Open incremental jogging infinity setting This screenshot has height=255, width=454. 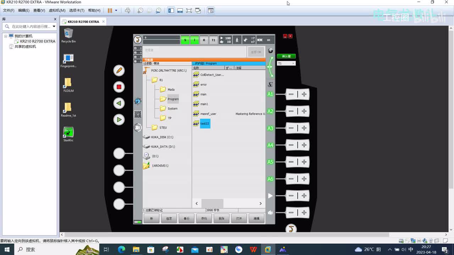tap(268, 40)
